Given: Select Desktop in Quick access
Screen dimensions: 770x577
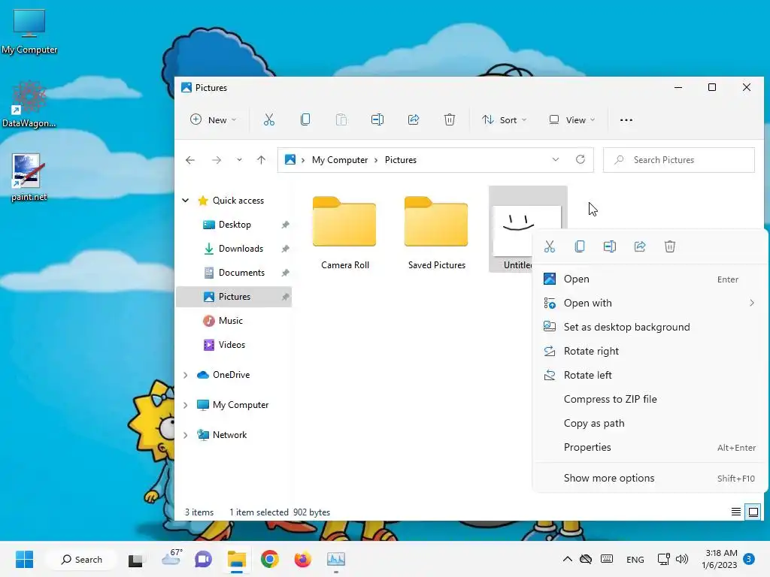Looking at the screenshot, I should point(235,224).
